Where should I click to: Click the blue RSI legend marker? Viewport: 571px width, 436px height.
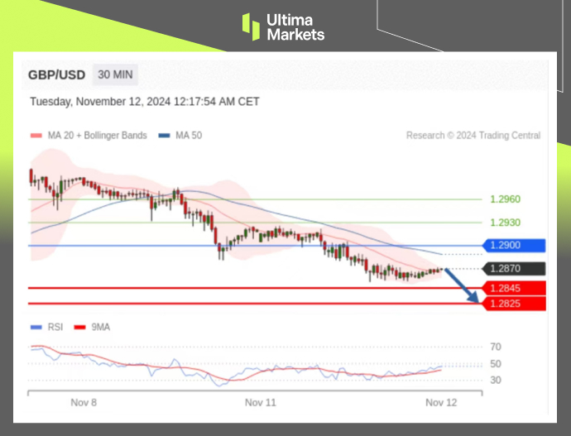tap(35, 327)
